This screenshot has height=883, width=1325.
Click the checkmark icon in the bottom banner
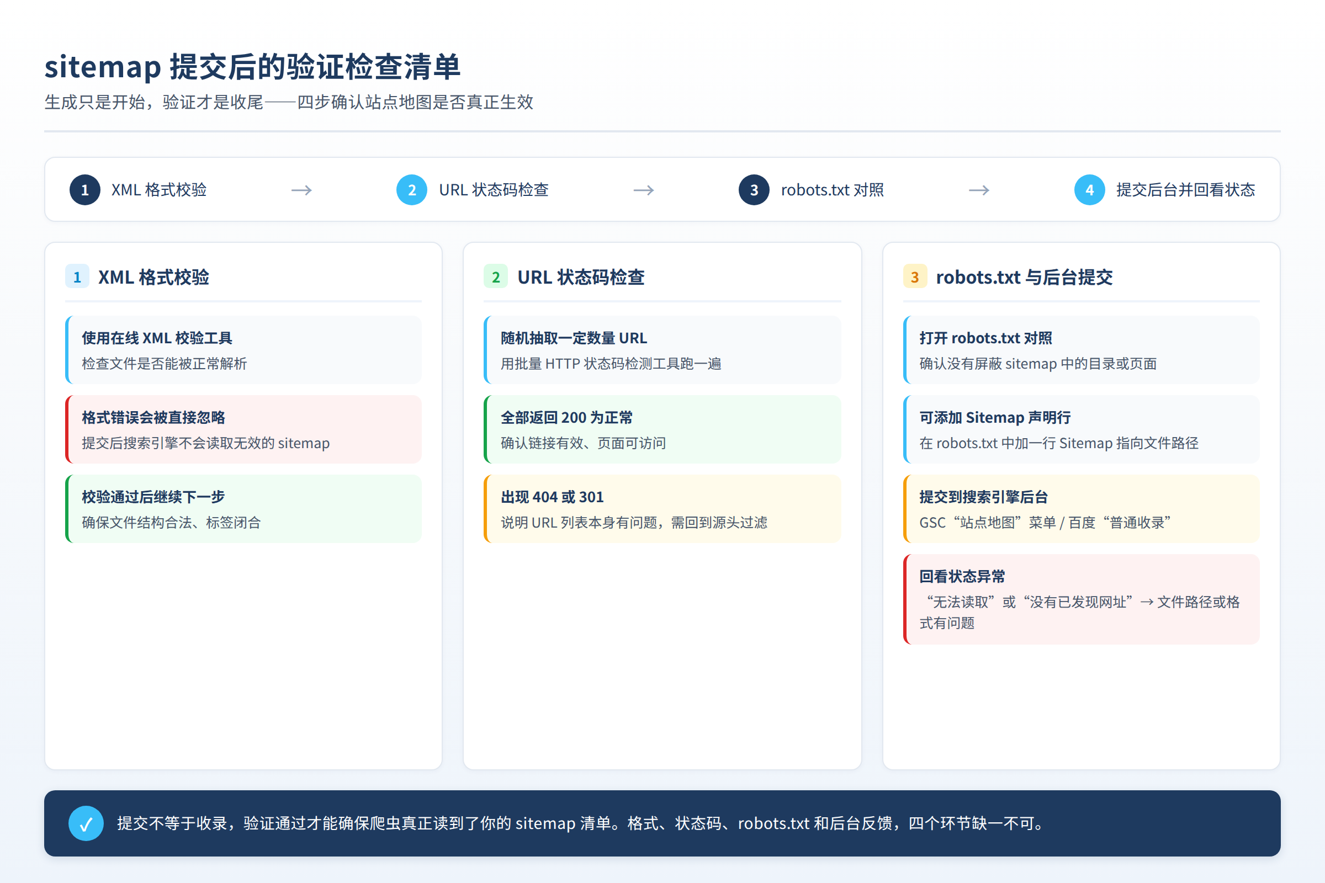(86, 823)
